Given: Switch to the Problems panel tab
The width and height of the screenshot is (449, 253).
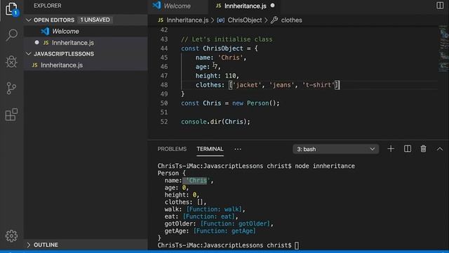Looking at the screenshot, I should [x=172, y=149].
